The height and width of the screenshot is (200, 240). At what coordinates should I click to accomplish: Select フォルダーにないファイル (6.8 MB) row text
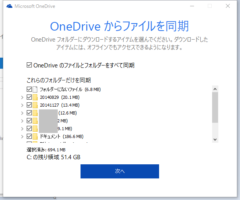(x=70, y=89)
